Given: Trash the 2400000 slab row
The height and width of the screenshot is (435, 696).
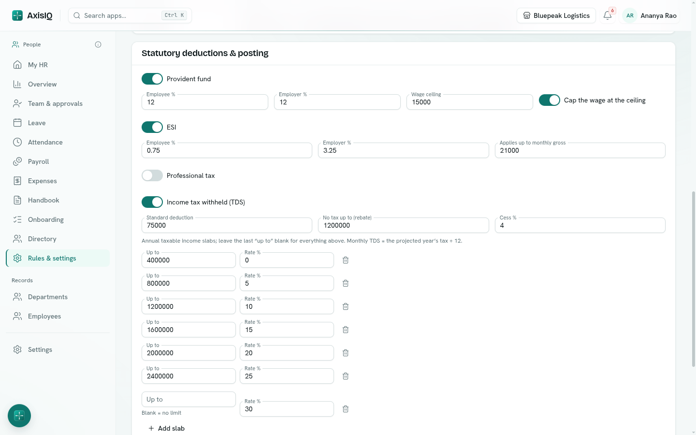Looking at the screenshot, I should point(346,376).
